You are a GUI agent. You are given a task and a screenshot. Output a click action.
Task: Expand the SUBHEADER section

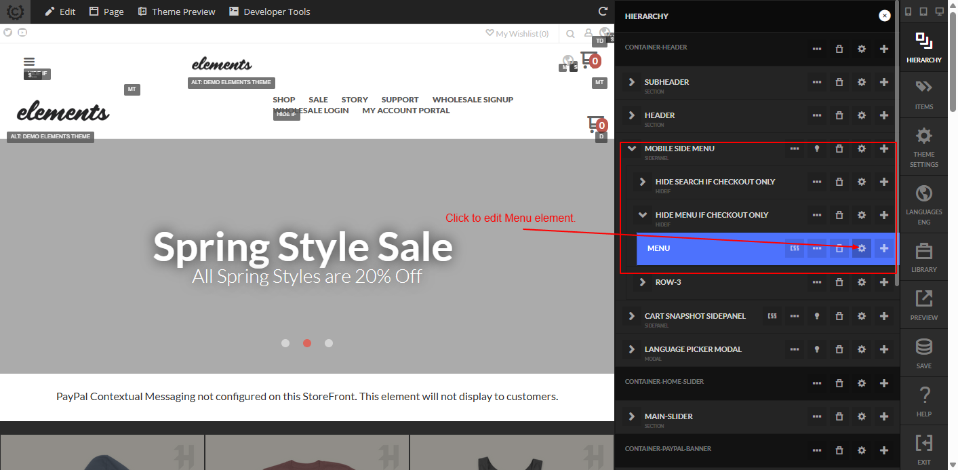tap(632, 82)
